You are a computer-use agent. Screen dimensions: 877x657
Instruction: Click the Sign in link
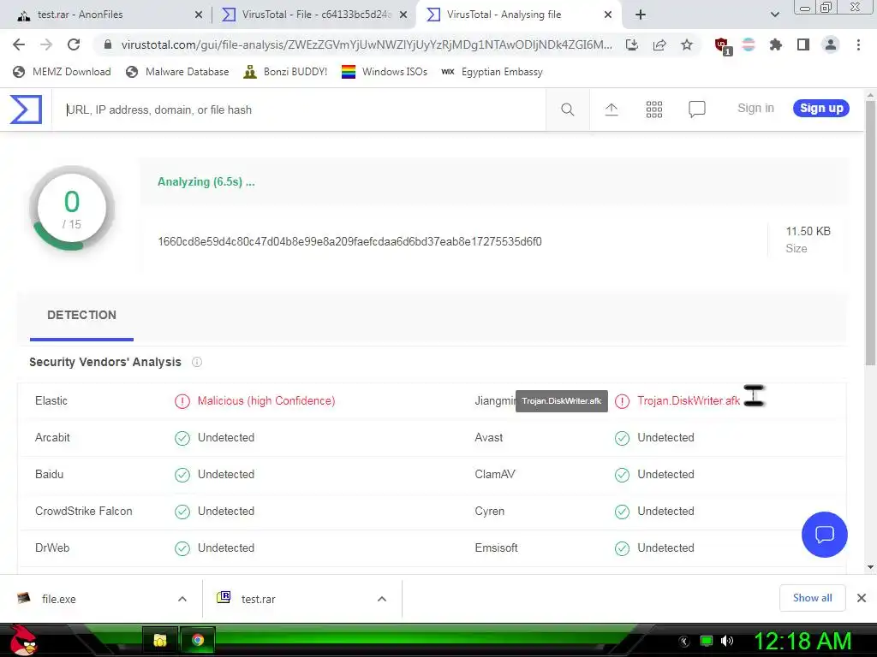click(755, 108)
